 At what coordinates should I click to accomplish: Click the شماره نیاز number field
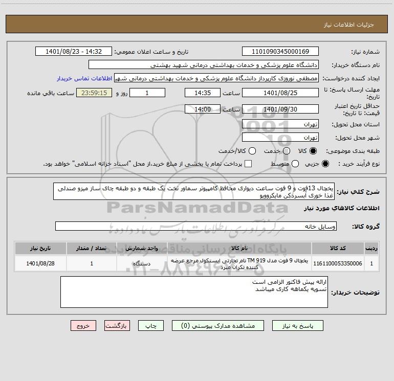click(280, 52)
